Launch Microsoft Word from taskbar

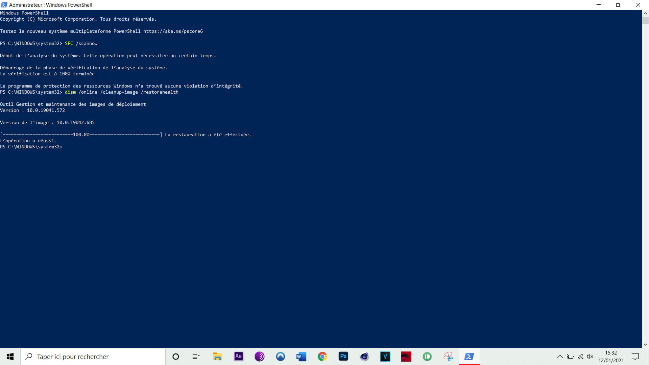[x=301, y=357]
